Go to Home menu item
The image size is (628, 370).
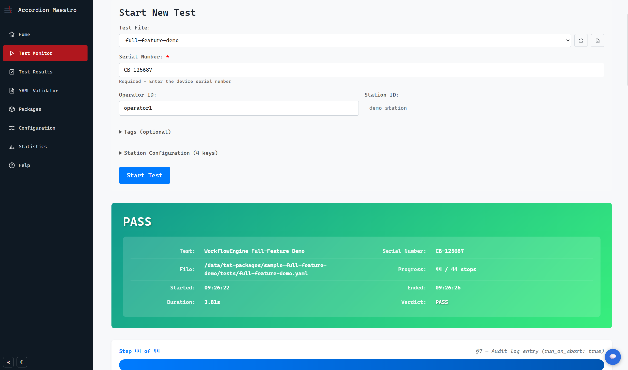45,34
